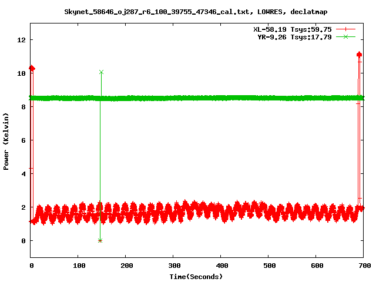Select the YR-9.26 Tsys:17.79 legend entry
The image size is (376, 282).
point(294,37)
